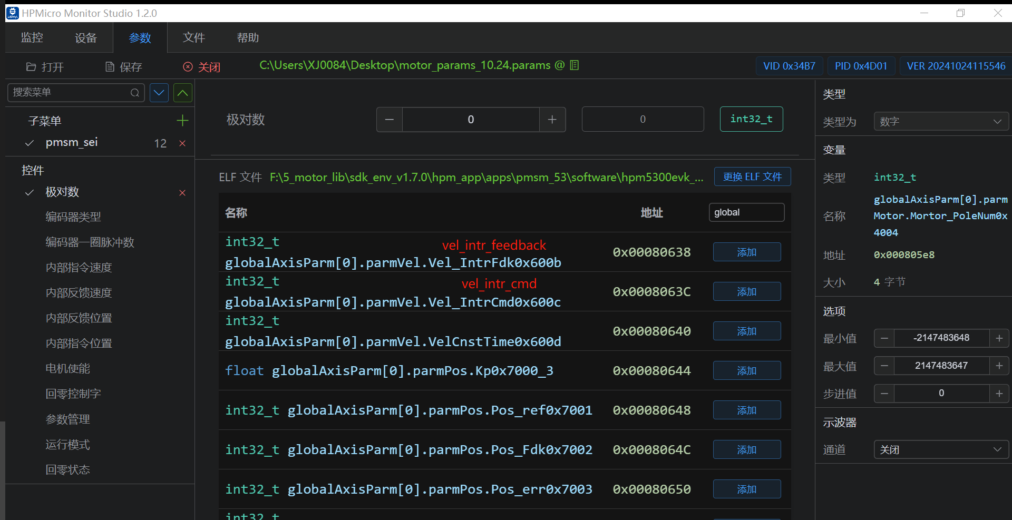Expand all with blue down chevron
Image resolution: width=1012 pixels, height=520 pixels.
(159, 93)
